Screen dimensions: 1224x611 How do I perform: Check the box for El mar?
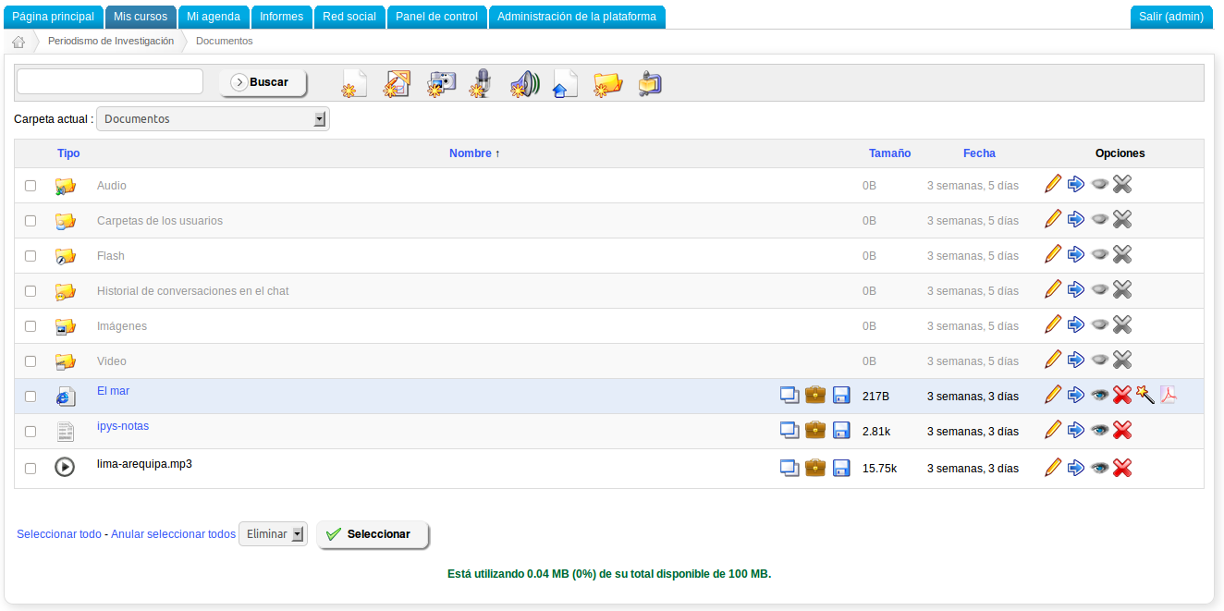[31, 397]
